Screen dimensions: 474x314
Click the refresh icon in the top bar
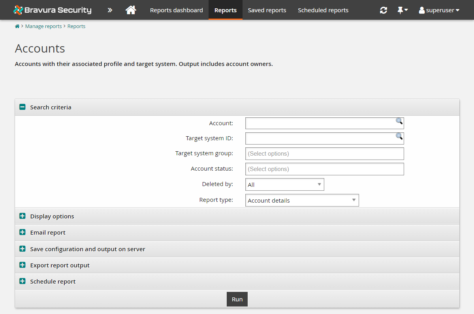coord(383,10)
